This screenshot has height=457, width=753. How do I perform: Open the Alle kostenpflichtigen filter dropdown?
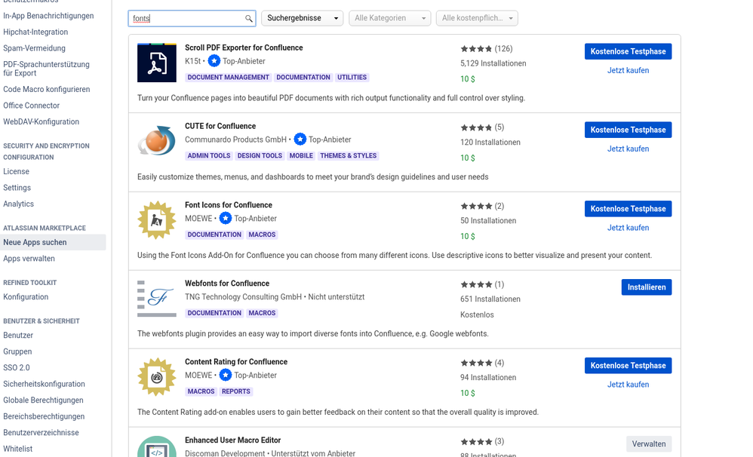tap(477, 17)
